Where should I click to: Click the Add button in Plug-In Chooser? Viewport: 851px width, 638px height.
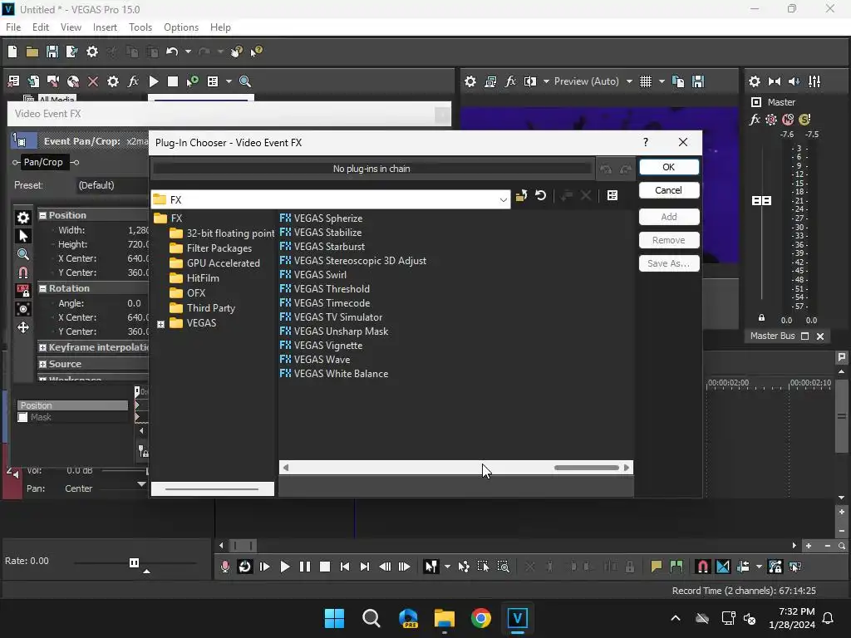(669, 217)
